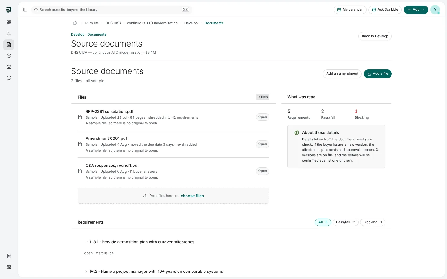Collapse the L.3.1 transition plan requirement
The image size is (447, 279).
[86, 242]
